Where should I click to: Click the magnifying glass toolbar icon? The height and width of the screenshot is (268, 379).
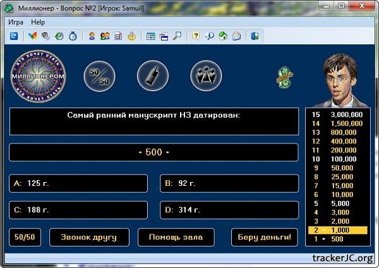click(177, 37)
